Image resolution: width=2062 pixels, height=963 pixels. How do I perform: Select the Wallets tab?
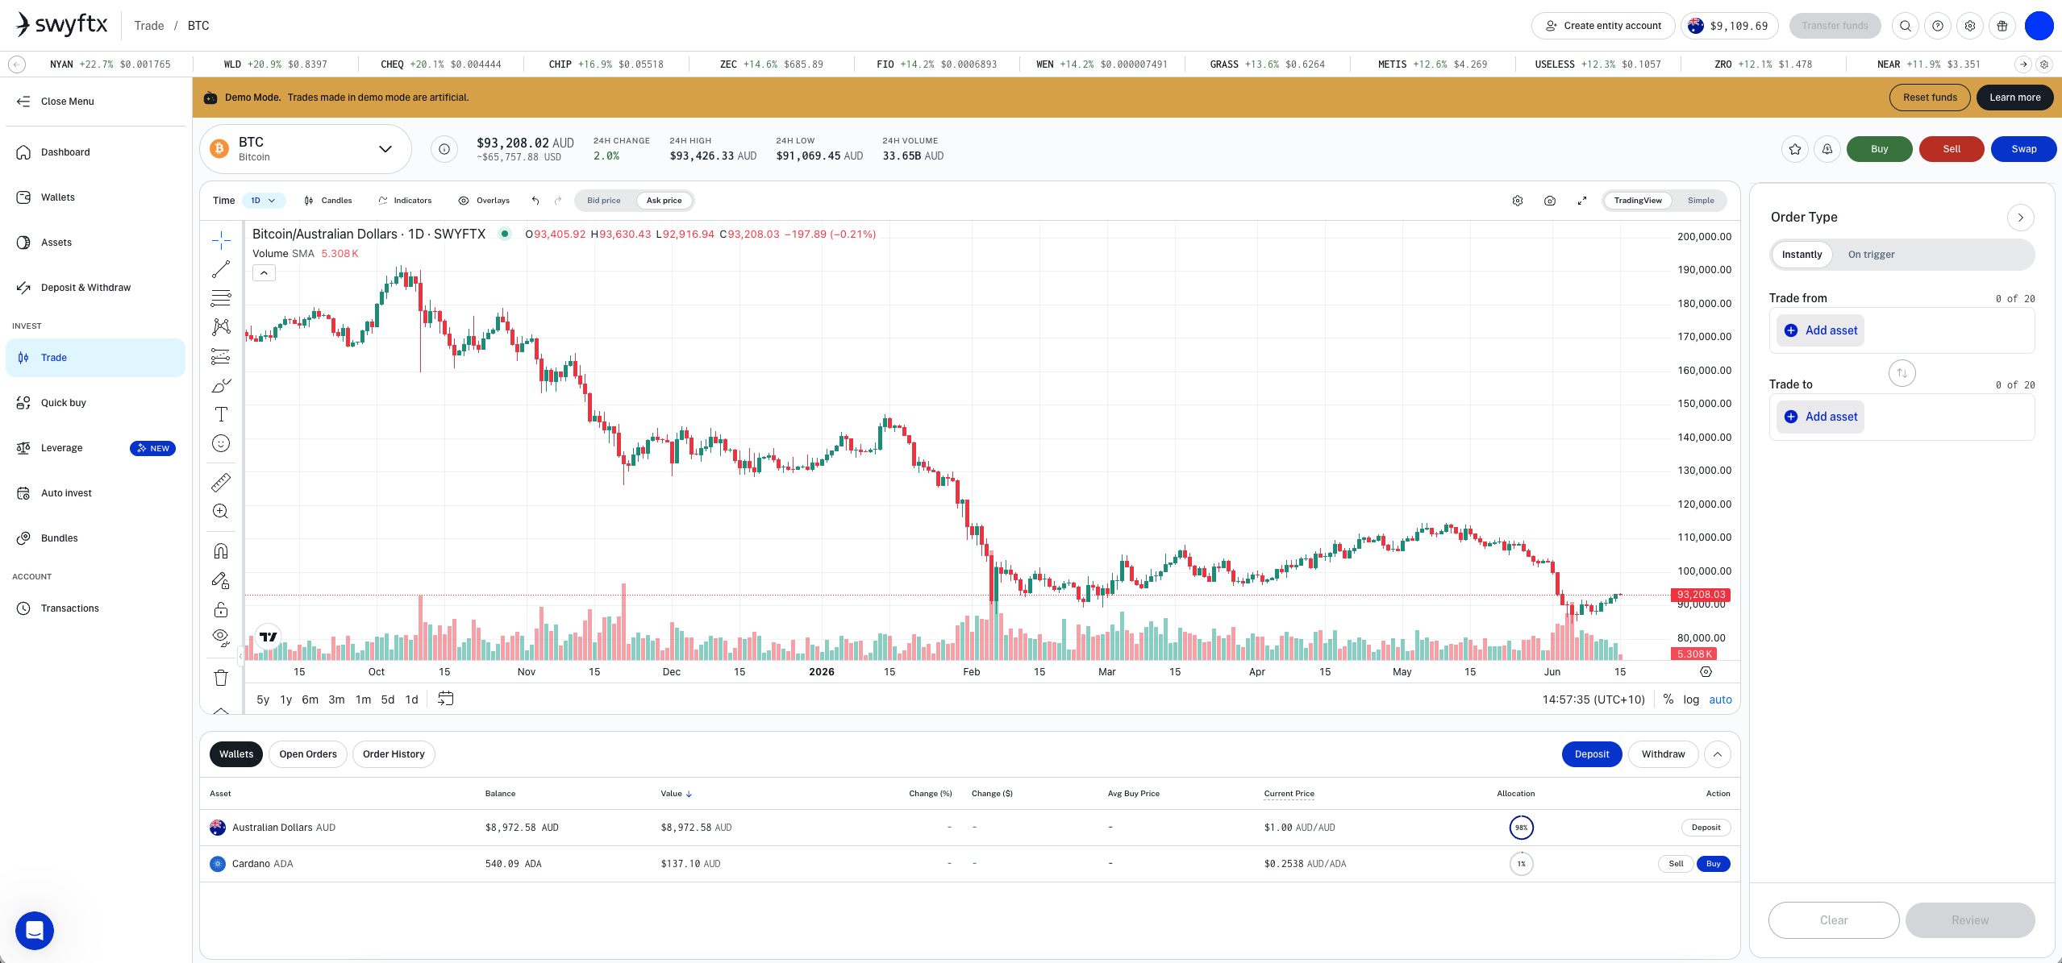point(236,754)
